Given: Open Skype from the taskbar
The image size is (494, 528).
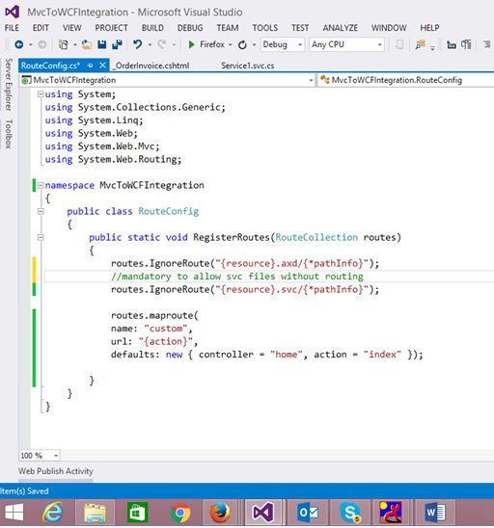Looking at the screenshot, I should click(x=350, y=513).
